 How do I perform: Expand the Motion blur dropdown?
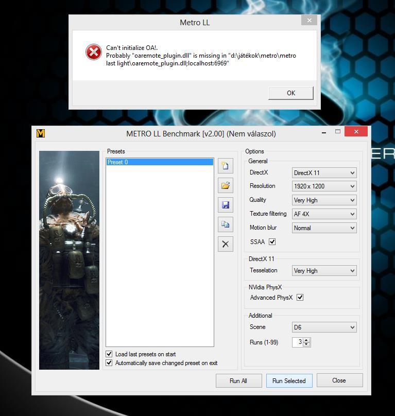[324, 228]
